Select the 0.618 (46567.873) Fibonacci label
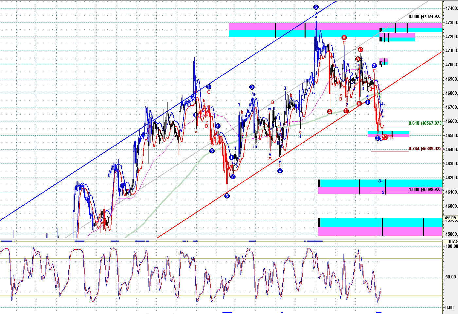The height and width of the screenshot is (314, 458). [x=425, y=123]
